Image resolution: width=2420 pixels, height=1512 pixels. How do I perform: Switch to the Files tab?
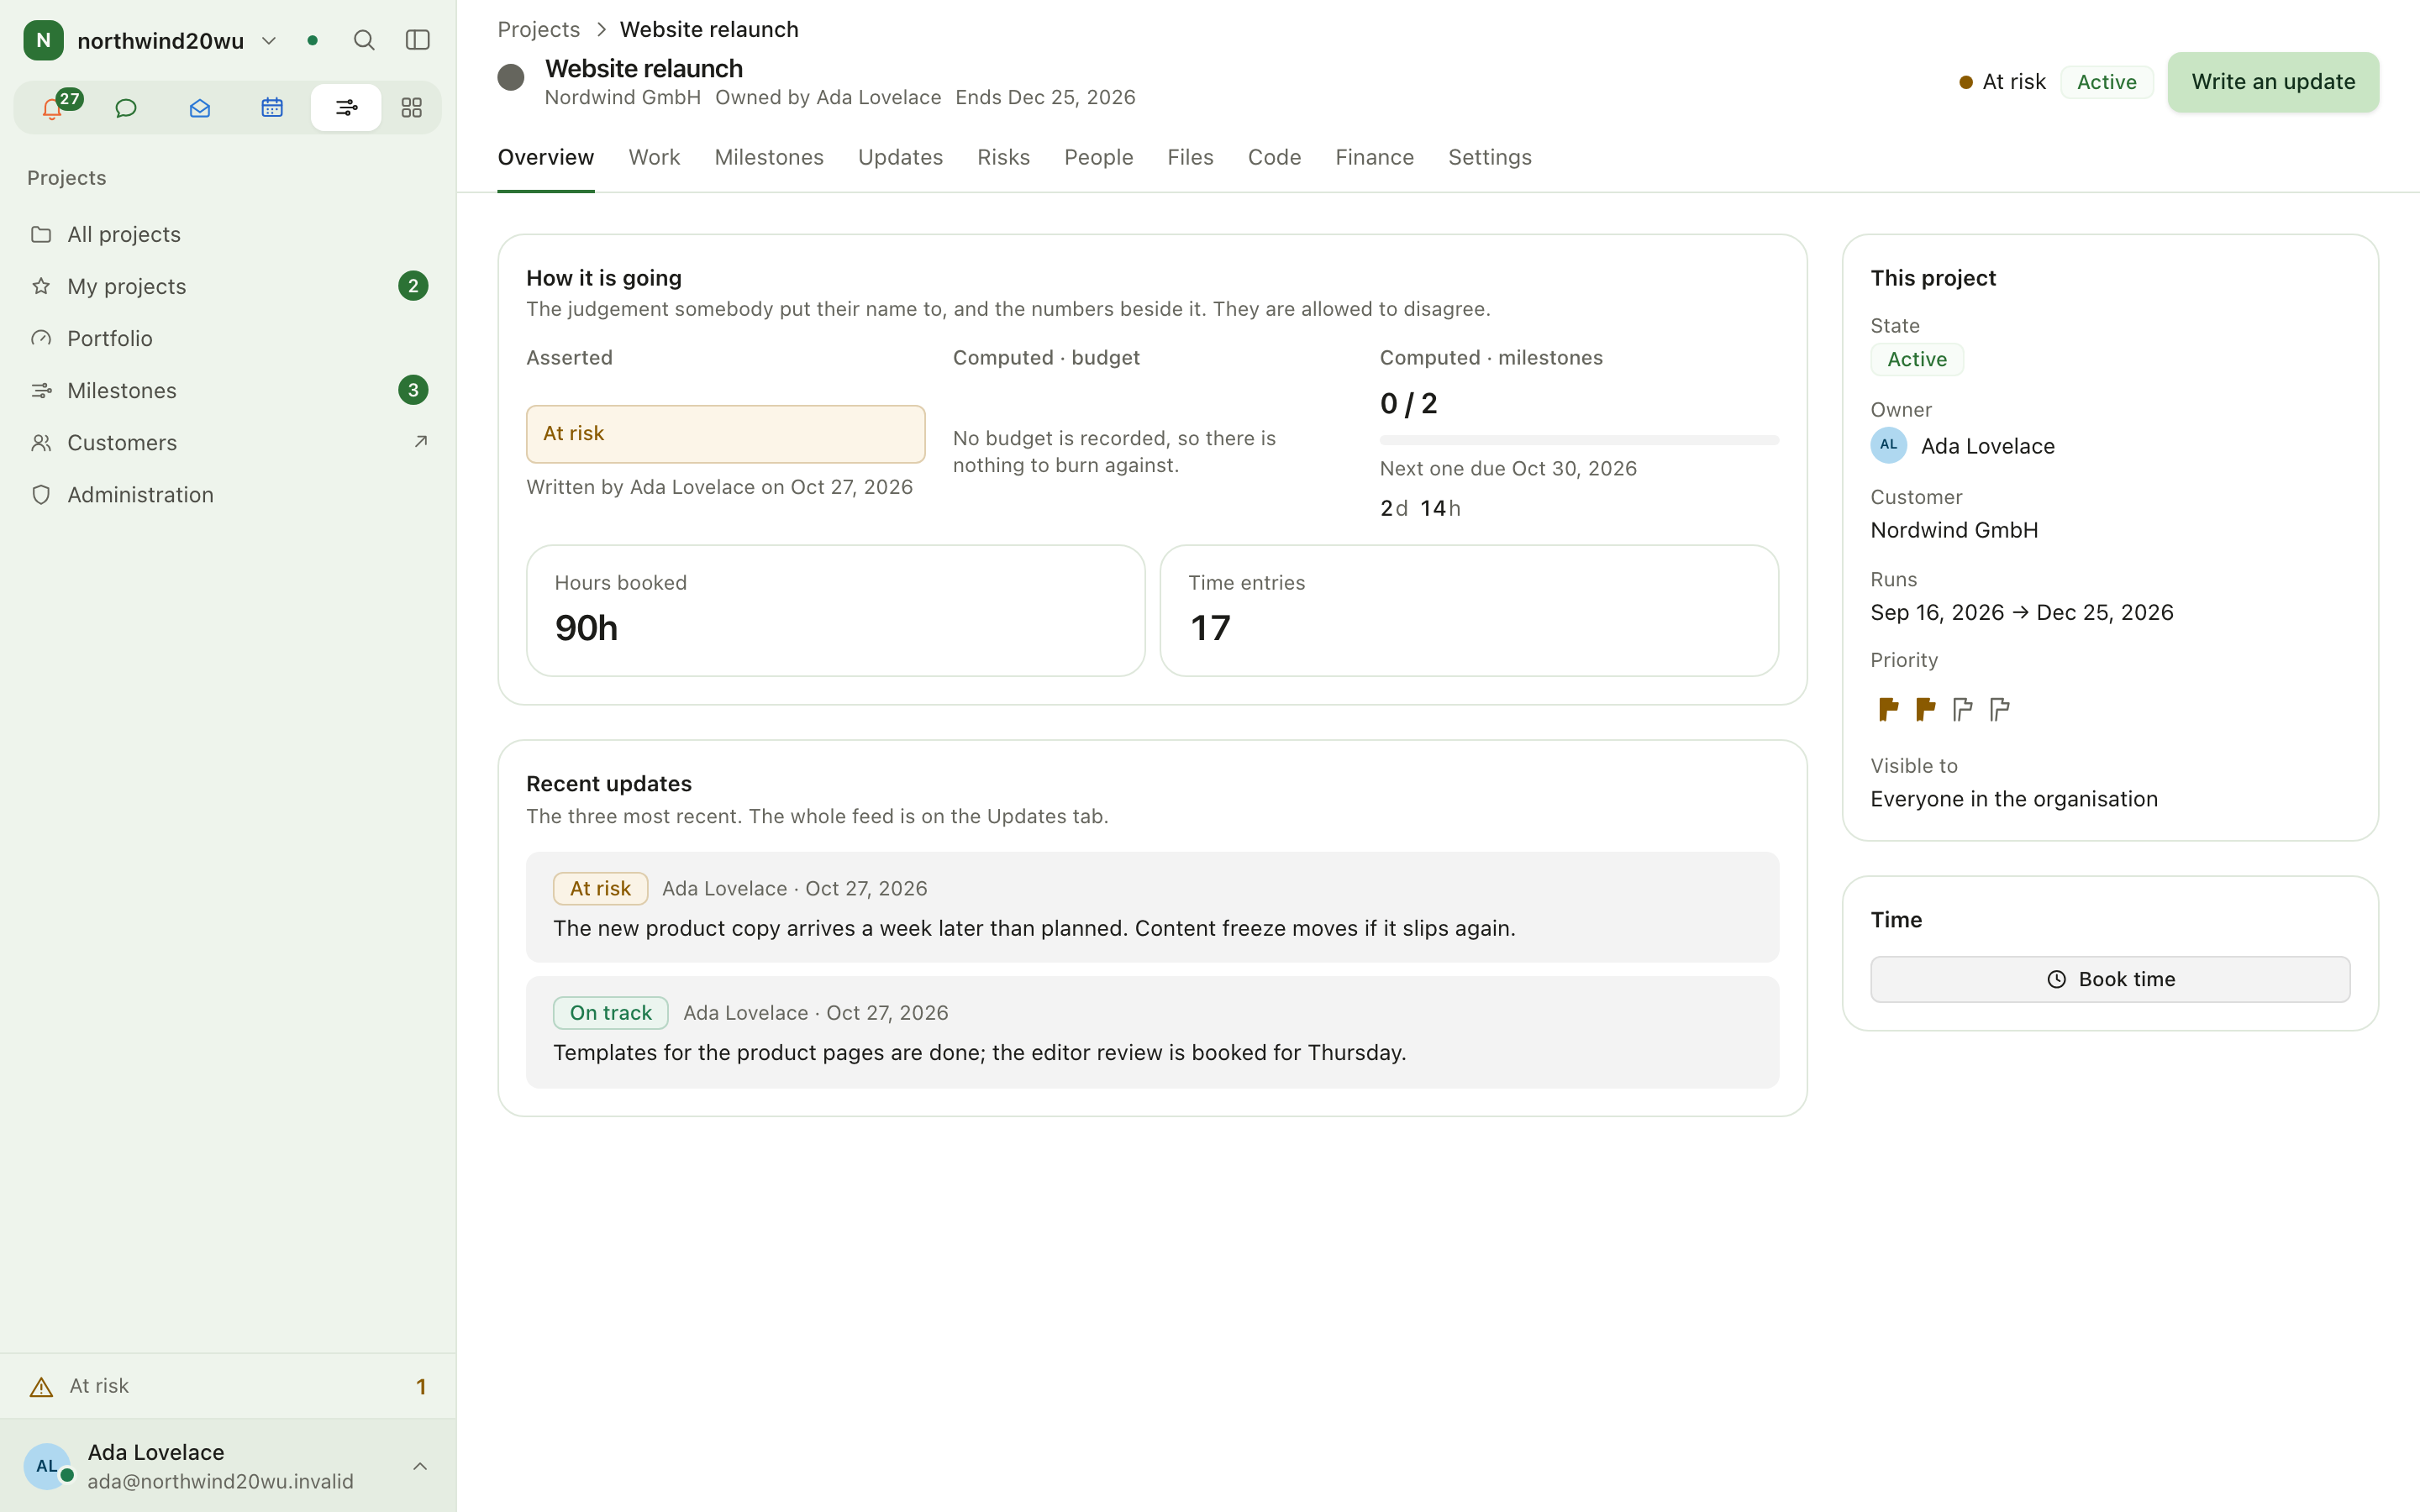coord(1190,157)
